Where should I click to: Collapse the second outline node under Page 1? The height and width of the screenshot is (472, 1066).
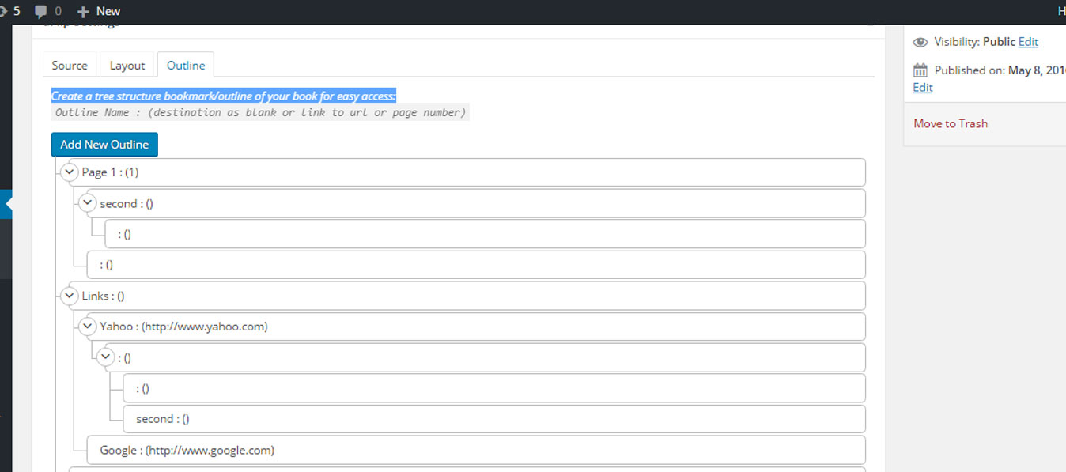pyautogui.click(x=88, y=203)
